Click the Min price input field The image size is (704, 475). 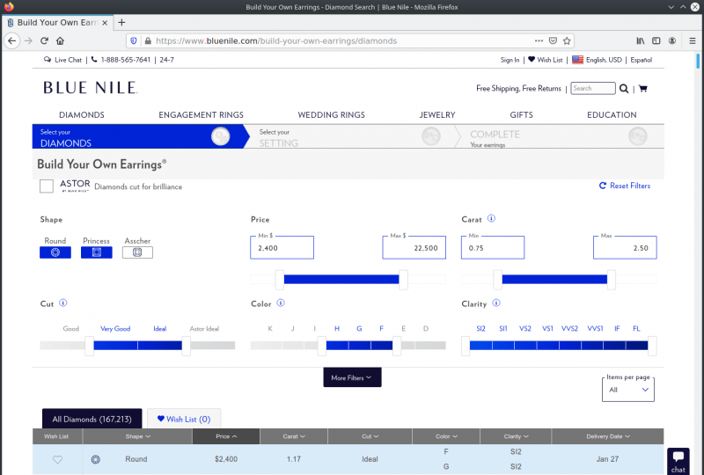coord(282,248)
